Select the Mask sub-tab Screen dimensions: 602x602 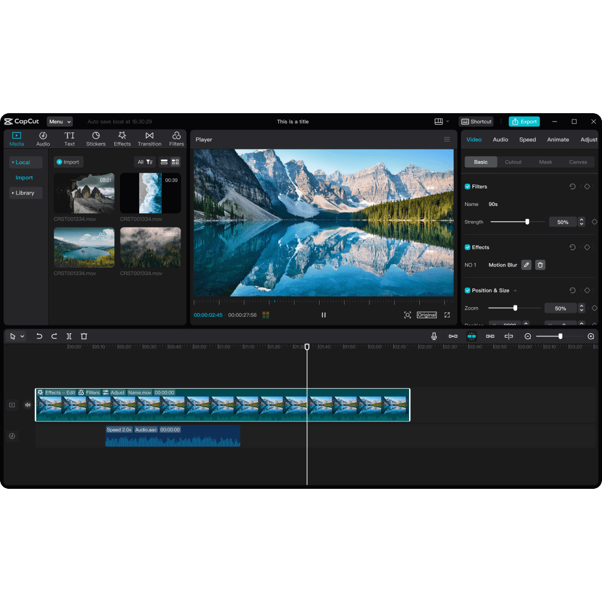click(x=545, y=162)
